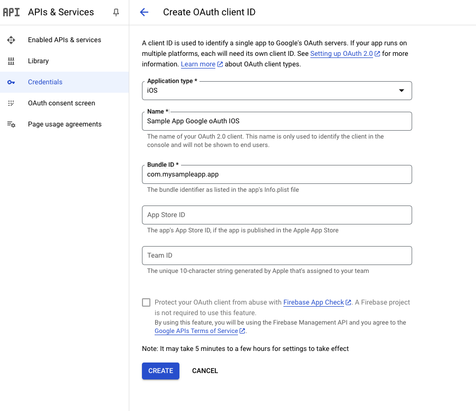Viewport: 476px width, 411px height.
Task: Open Enabled APIs & services page
Action: coord(64,40)
